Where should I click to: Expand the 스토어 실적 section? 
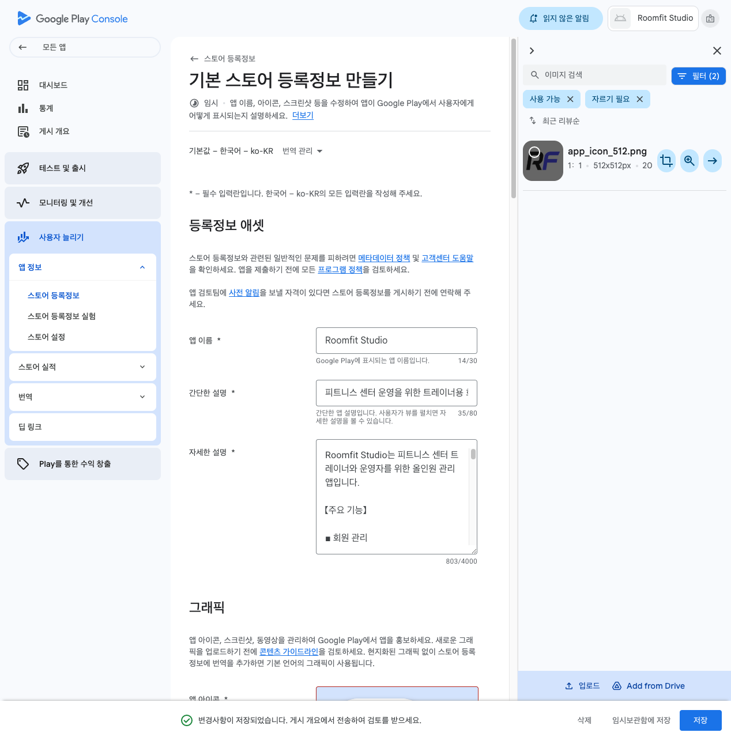coord(82,367)
